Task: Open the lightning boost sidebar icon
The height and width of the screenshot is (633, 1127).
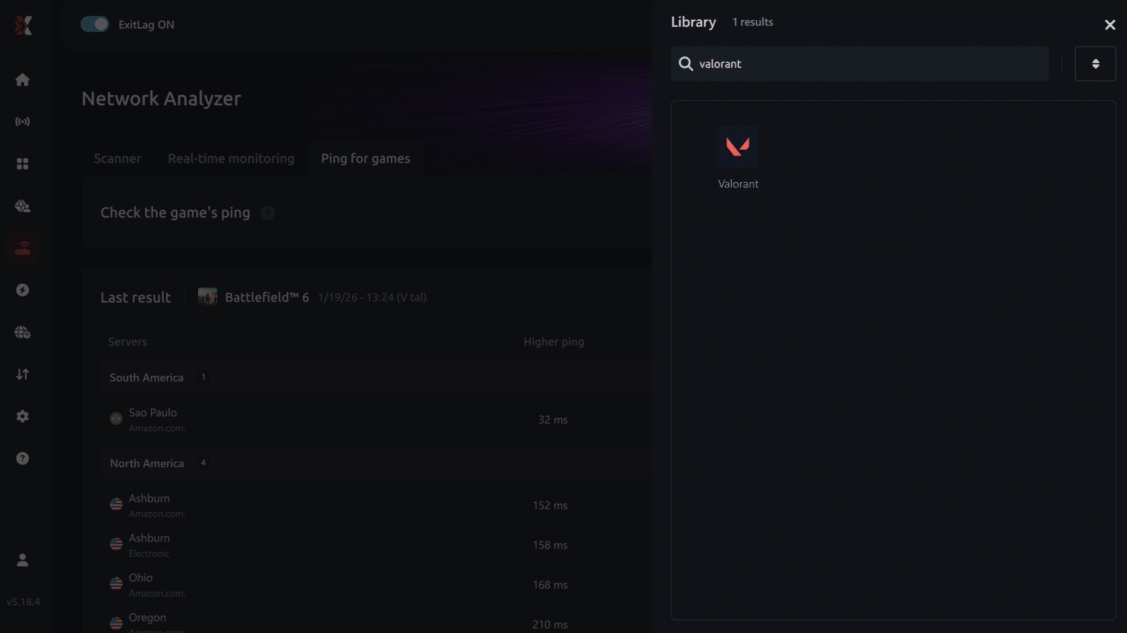Action: point(23,290)
